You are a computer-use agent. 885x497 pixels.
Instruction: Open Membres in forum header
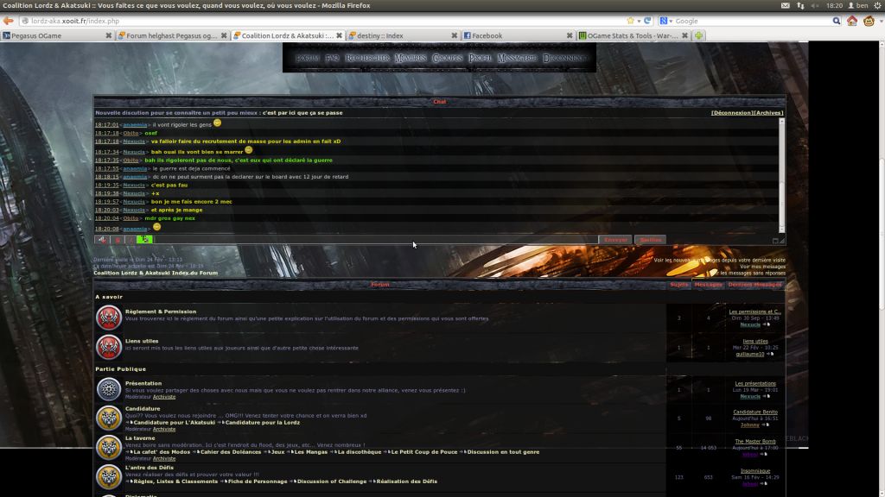[411, 58]
